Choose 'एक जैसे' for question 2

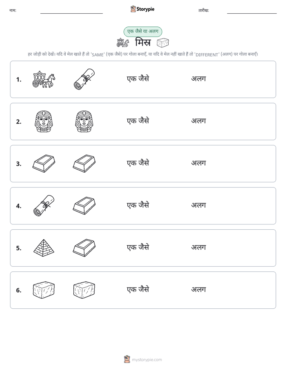point(138,121)
